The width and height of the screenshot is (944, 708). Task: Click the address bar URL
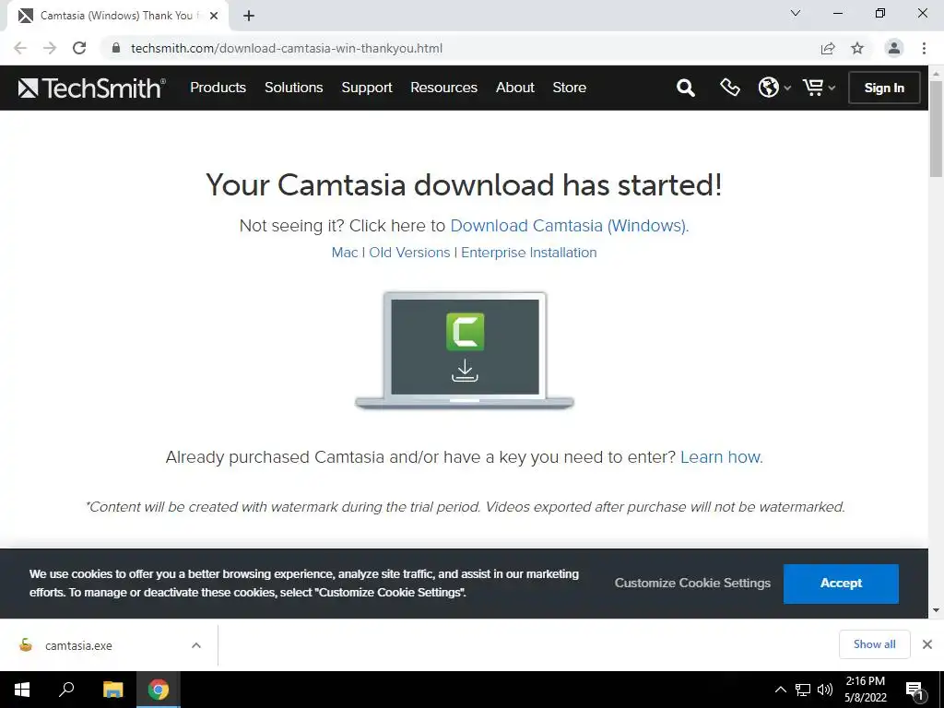[287, 48]
